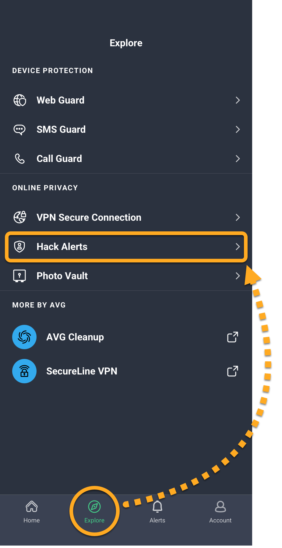Click the SMS Guard speech bubble icon
The width and height of the screenshot is (282, 548).
[20, 129]
